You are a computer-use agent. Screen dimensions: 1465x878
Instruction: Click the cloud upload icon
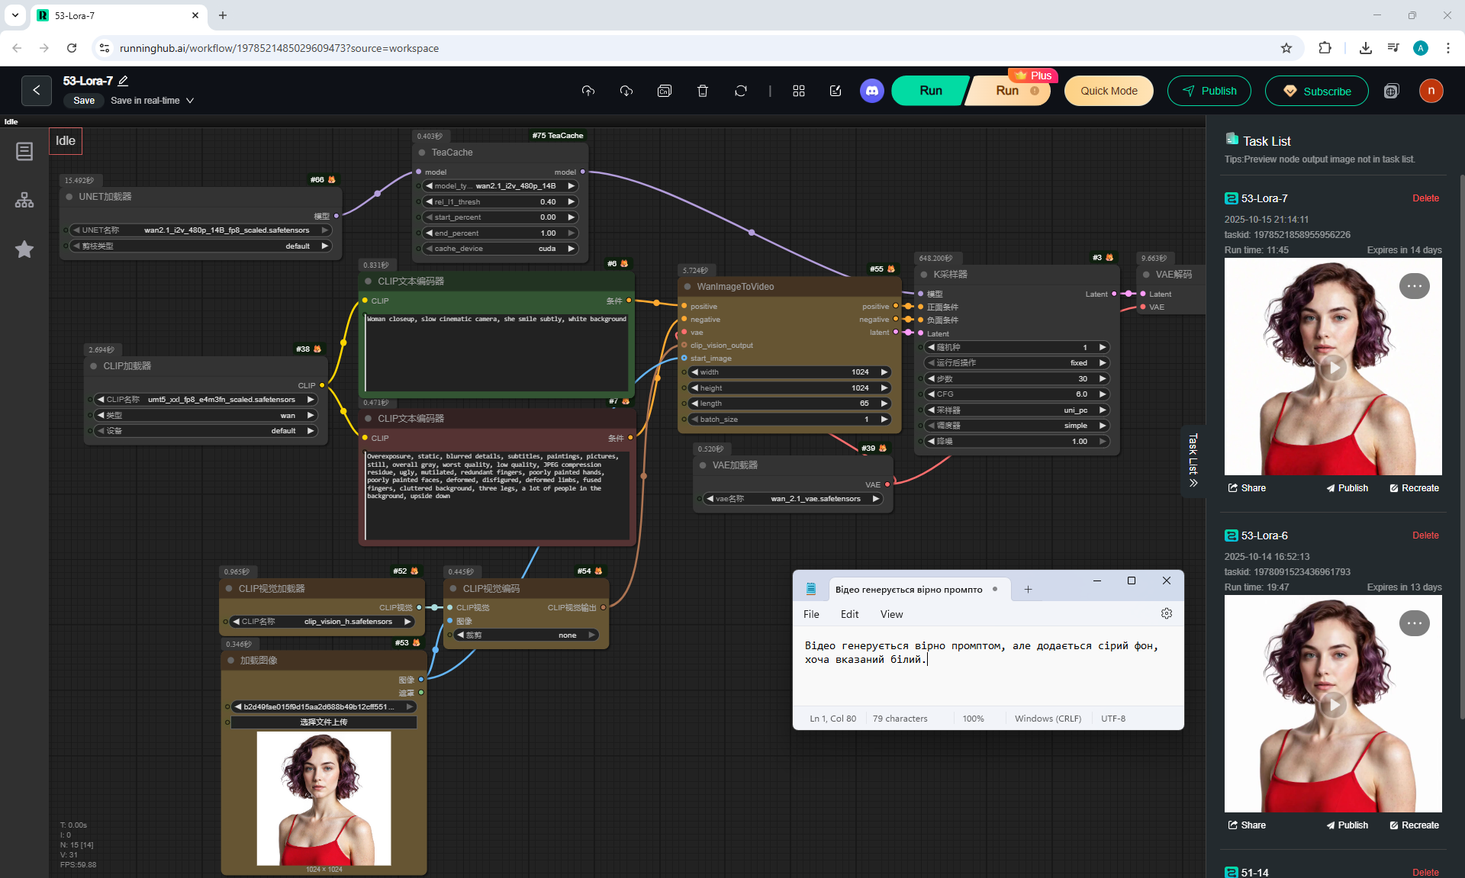tap(588, 91)
